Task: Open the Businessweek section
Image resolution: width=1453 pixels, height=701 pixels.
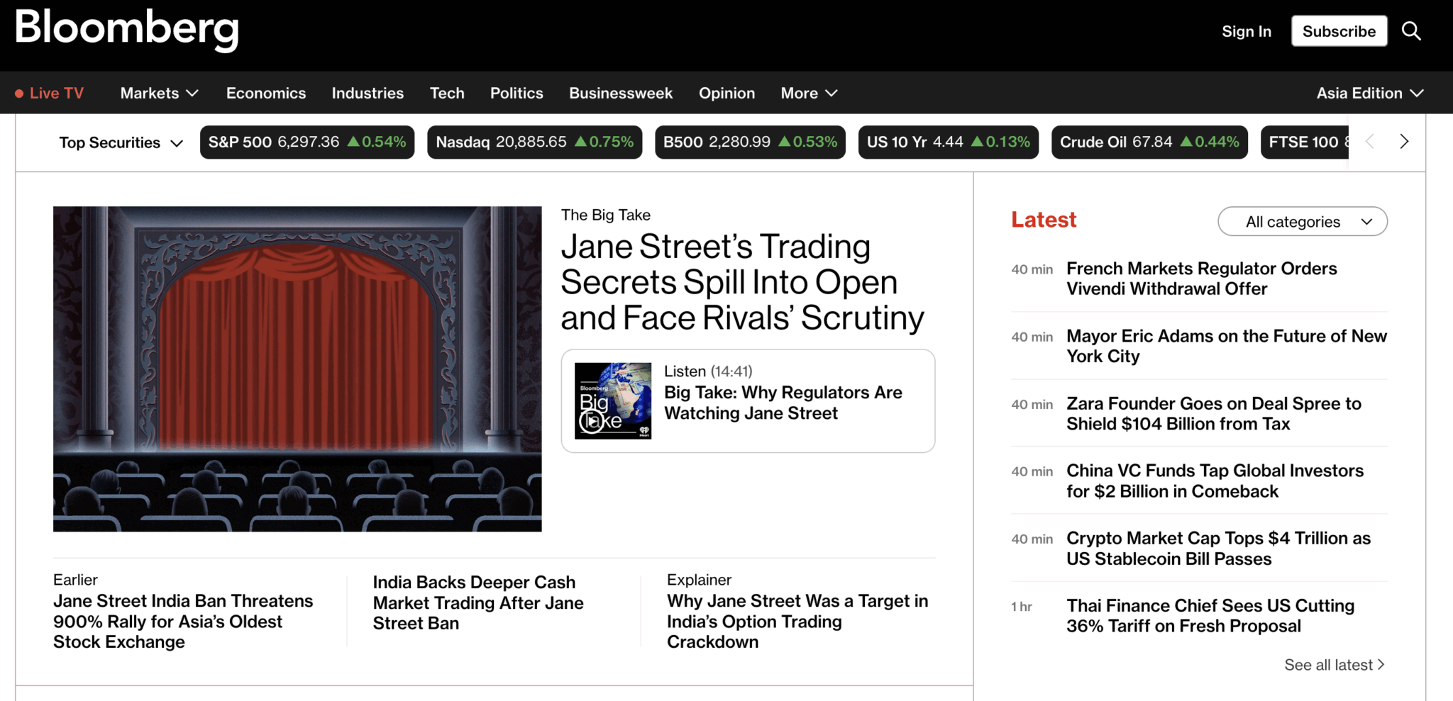Action: 621,93
